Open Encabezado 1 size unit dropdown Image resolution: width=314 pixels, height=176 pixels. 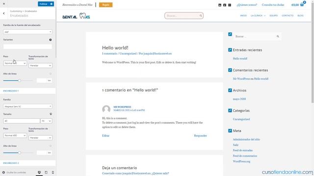pyautogui.click(x=46, y=121)
